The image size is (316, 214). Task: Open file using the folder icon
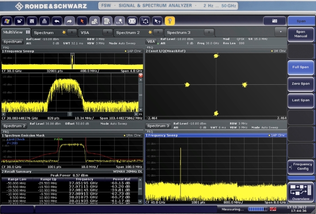(20, 21)
